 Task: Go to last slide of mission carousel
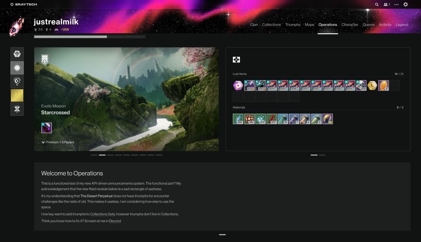159,155
